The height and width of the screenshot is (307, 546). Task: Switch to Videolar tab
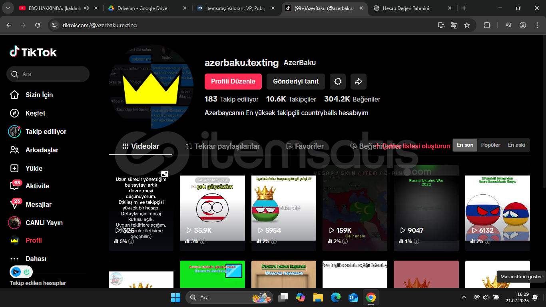141,146
